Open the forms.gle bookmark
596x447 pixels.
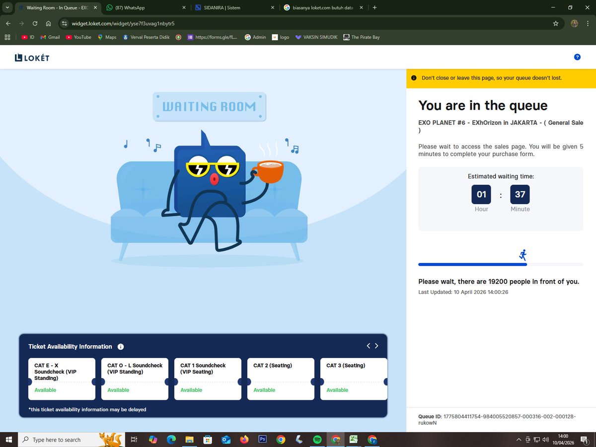tap(213, 37)
